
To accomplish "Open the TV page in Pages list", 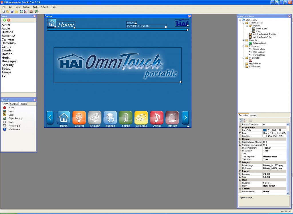I will [4, 76].
